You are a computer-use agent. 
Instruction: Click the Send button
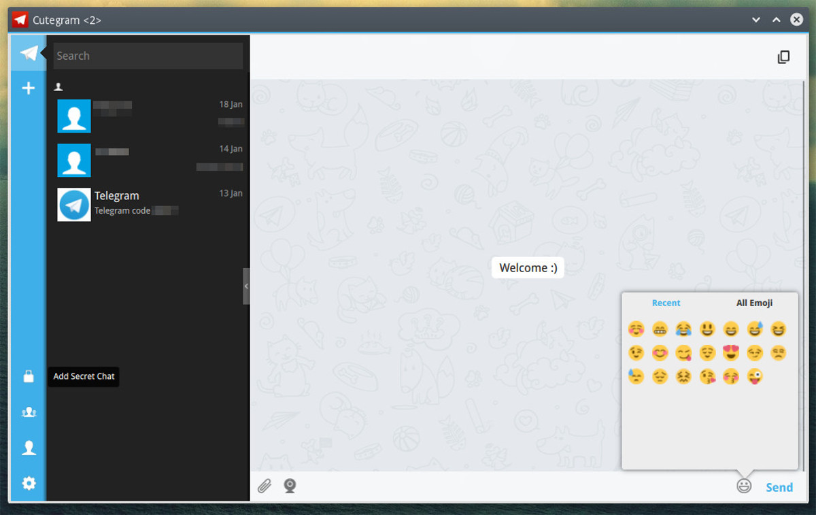(x=779, y=487)
